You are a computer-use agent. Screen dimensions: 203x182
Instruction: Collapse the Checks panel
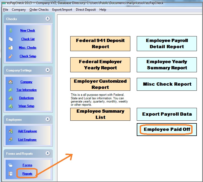[48, 19]
